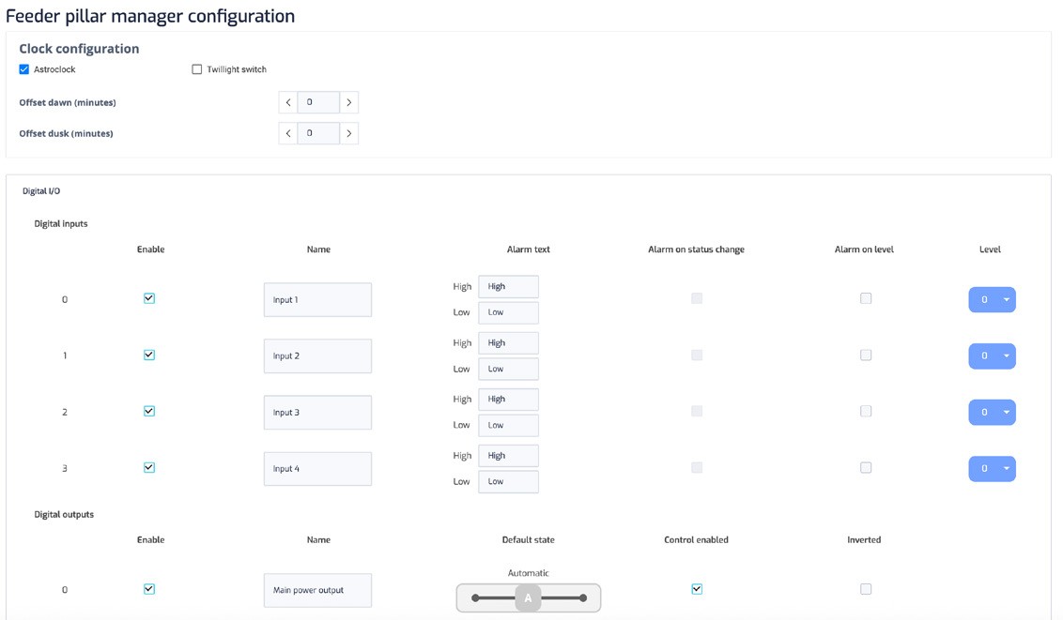
Task: Edit Low alarm text for Input 4
Action: pyautogui.click(x=508, y=482)
